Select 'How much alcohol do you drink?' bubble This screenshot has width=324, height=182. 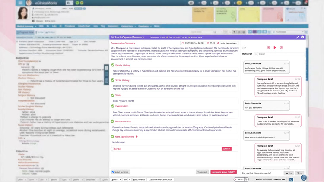[267, 135]
